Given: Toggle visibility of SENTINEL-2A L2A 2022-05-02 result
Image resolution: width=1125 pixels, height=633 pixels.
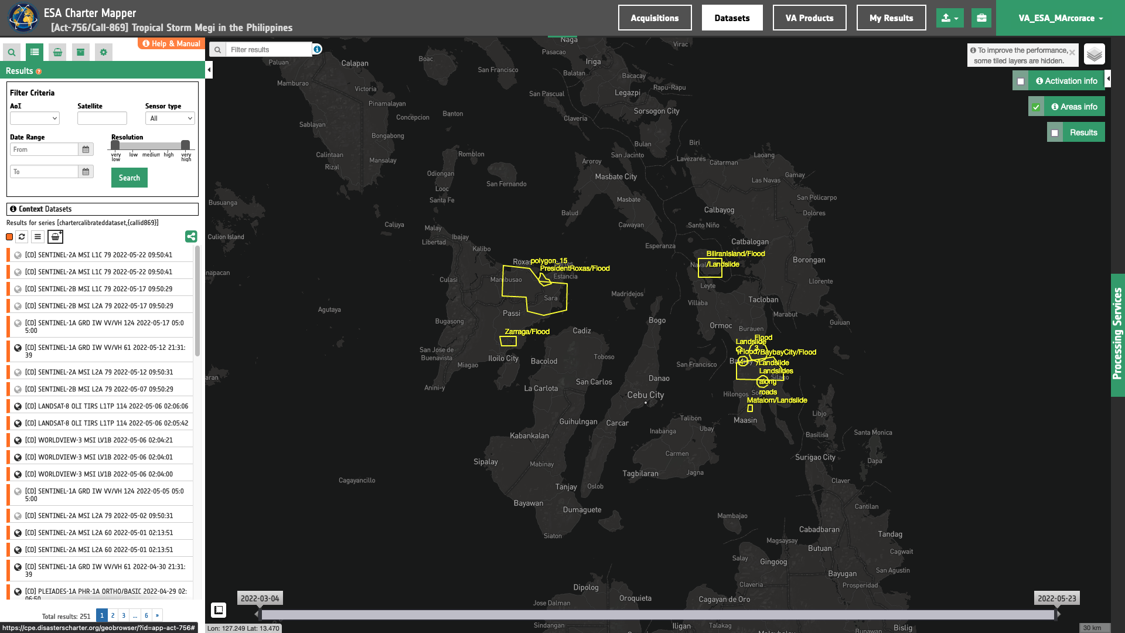Looking at the screenshot, I should click(x=18, y=516).
